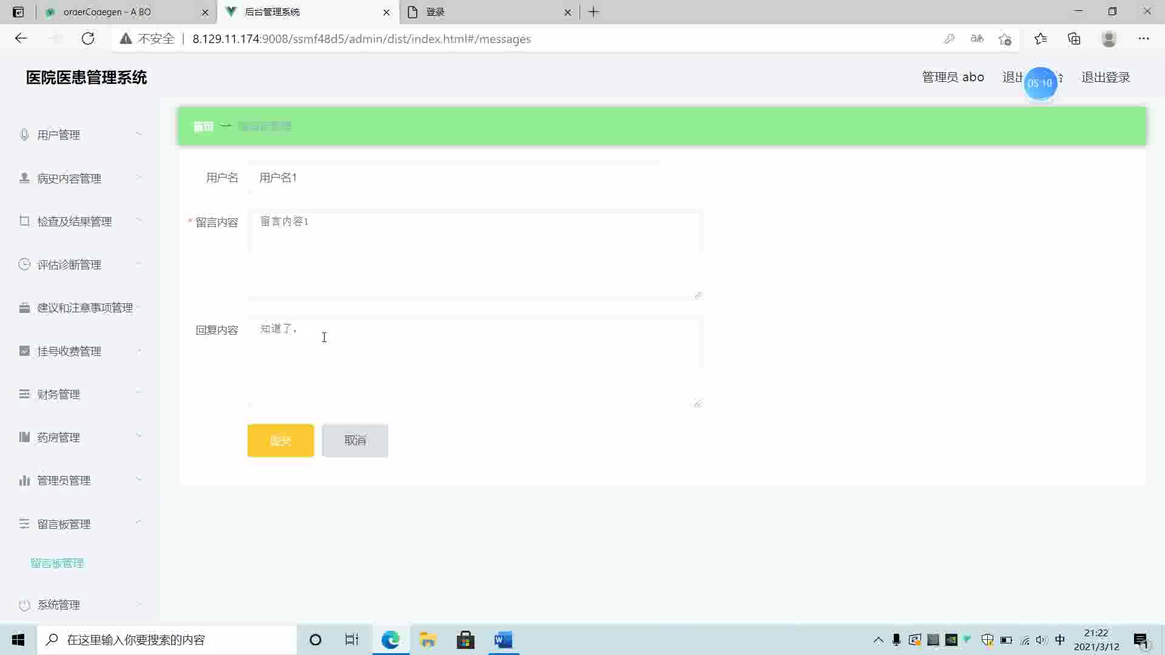1165x655 pixels.
Task: Click the power icon beside 系统管理
Action: pos(24,605)
